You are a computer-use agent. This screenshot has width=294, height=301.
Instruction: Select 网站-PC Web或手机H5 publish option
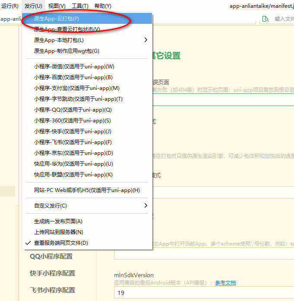(87, 190)
